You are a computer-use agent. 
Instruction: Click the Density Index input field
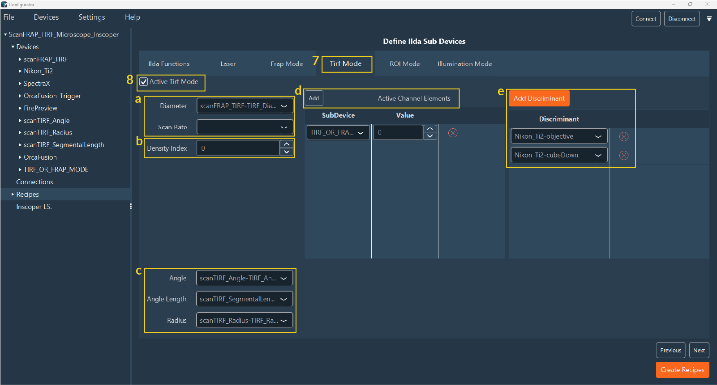click(x=238, y=148)
